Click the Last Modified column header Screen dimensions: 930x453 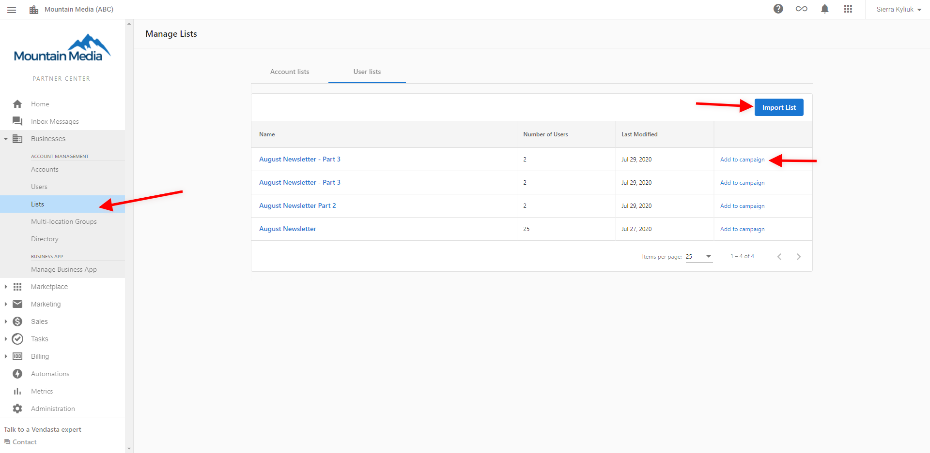pos(639,134)
